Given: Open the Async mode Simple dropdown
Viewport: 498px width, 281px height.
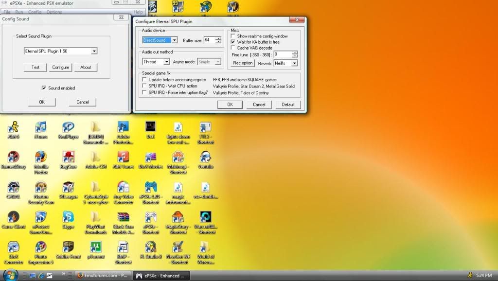Looking at the screenshot, I should (x=218, y=62).
